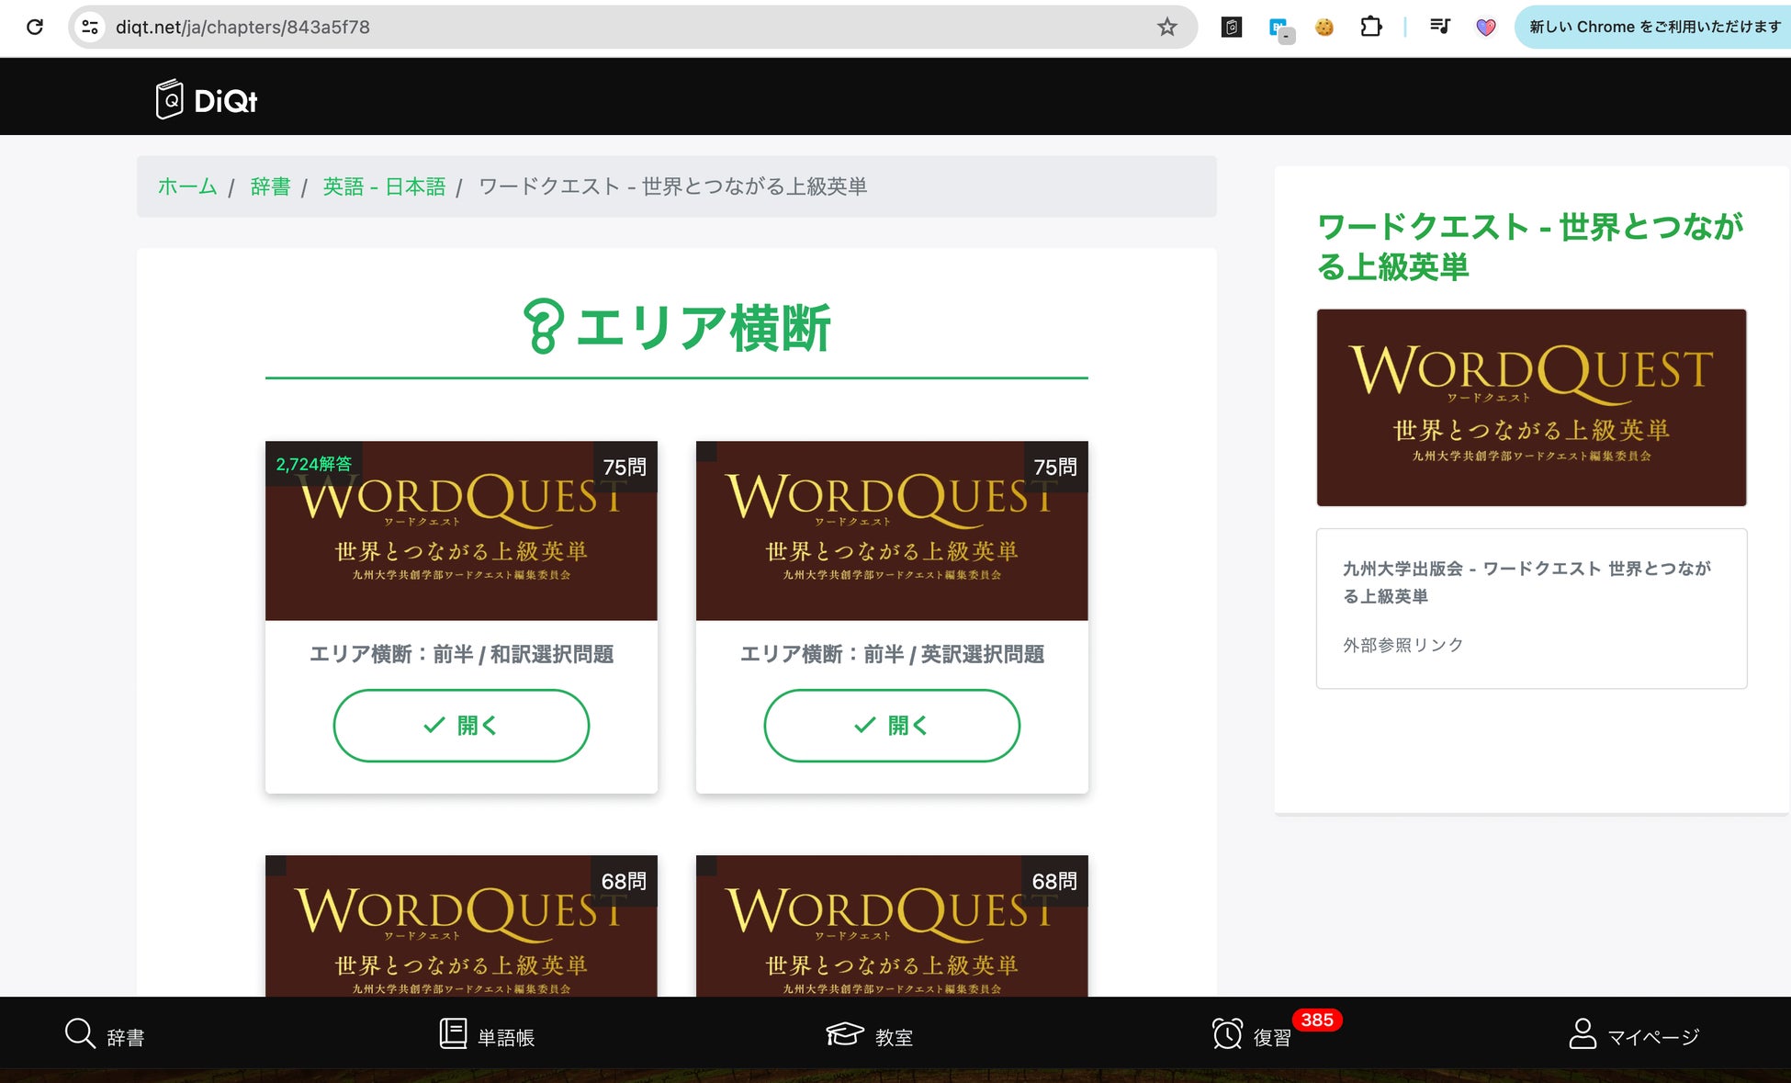Viewport: 1791px width, 1083px height.
Task: Click the DiQt logo in the header
Action: point(207,99)
